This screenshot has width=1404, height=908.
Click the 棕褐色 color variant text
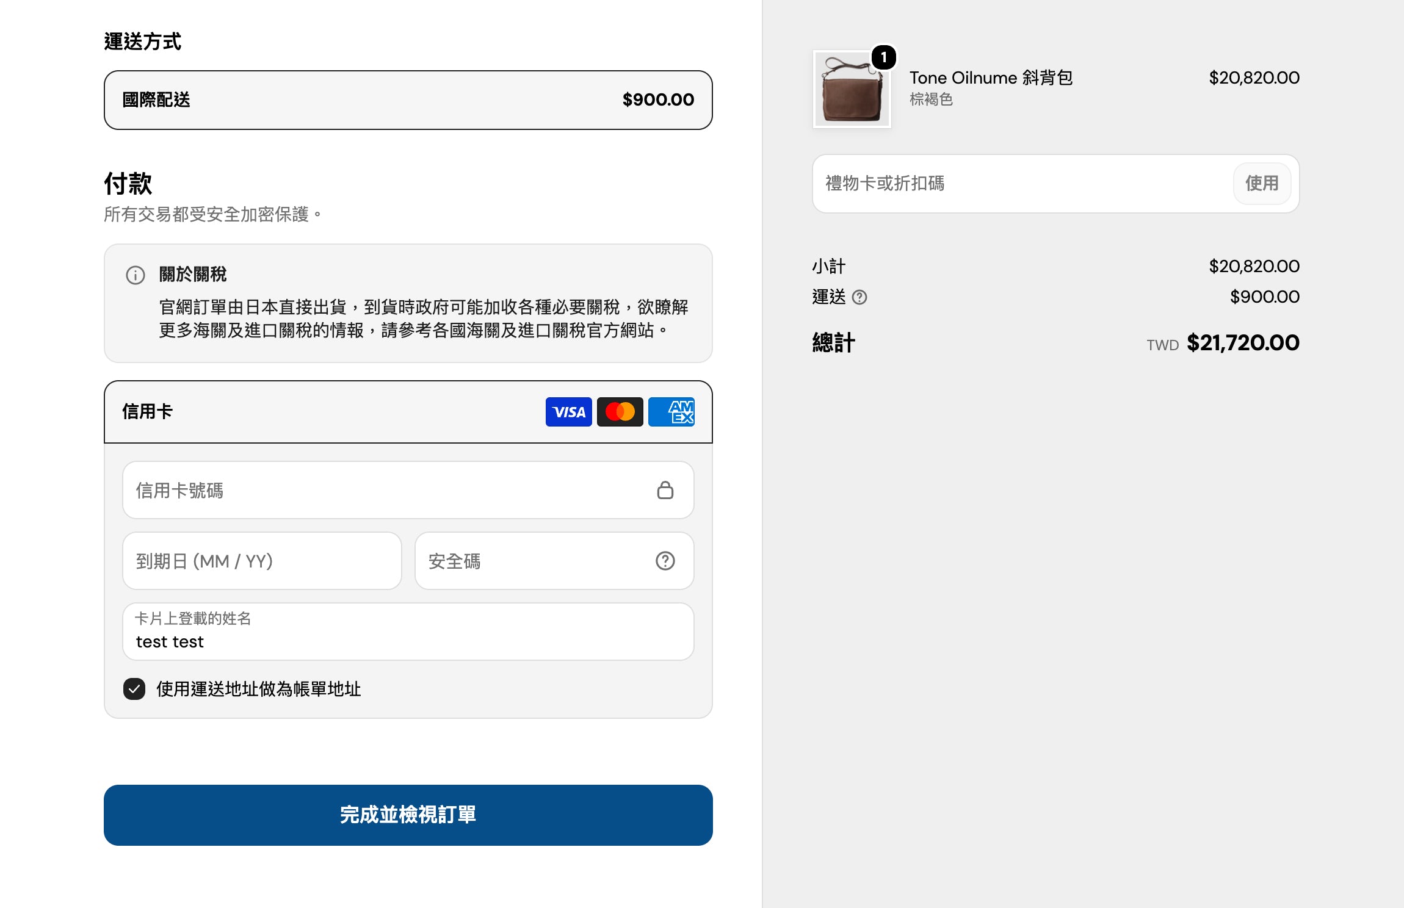click(x=931, y=99)
